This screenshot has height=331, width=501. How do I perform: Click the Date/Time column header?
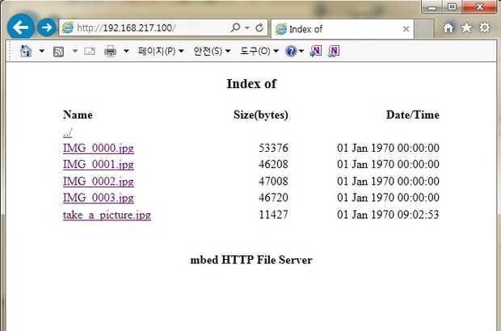pyautogui.click(x=412, y=115)
